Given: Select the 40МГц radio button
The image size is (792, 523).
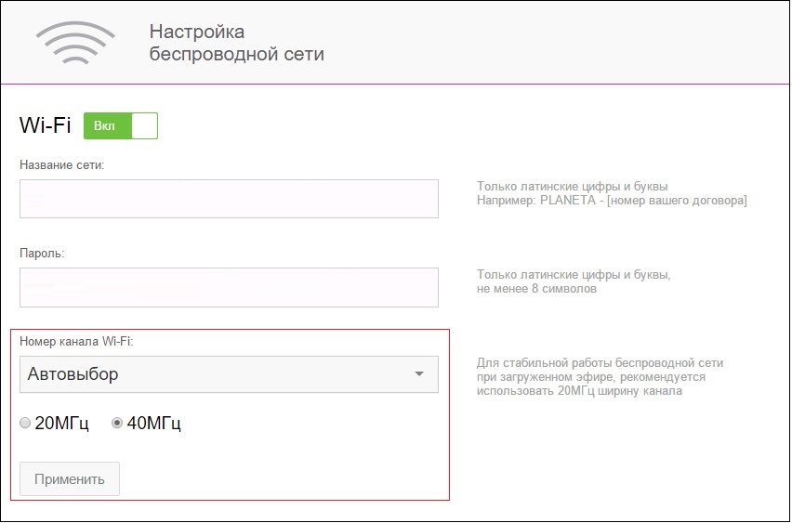Looking at the screenshot, I should coord(116,424).
